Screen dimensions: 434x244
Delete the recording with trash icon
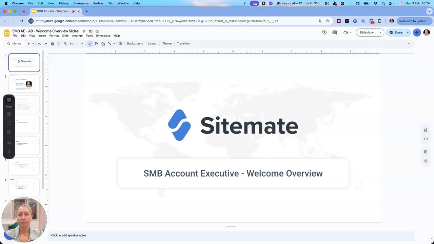(9, 132)
